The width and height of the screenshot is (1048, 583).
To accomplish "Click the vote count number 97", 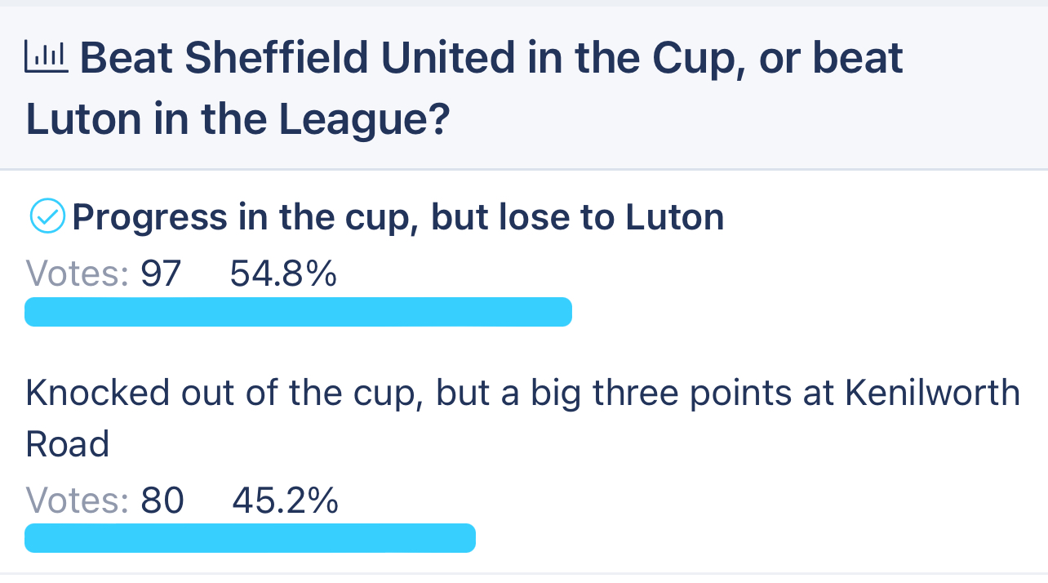I will point(161,274).
